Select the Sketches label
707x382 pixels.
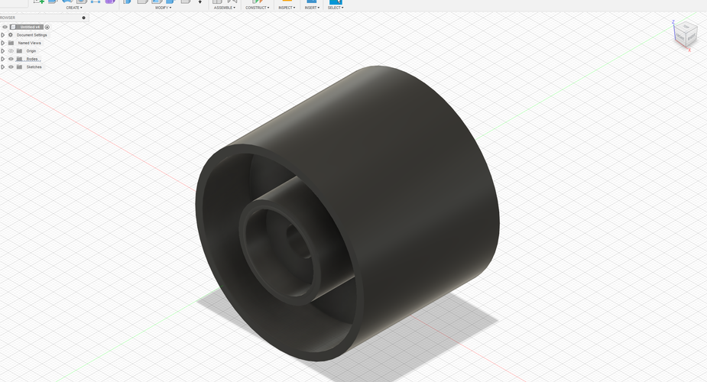point(34,66)
